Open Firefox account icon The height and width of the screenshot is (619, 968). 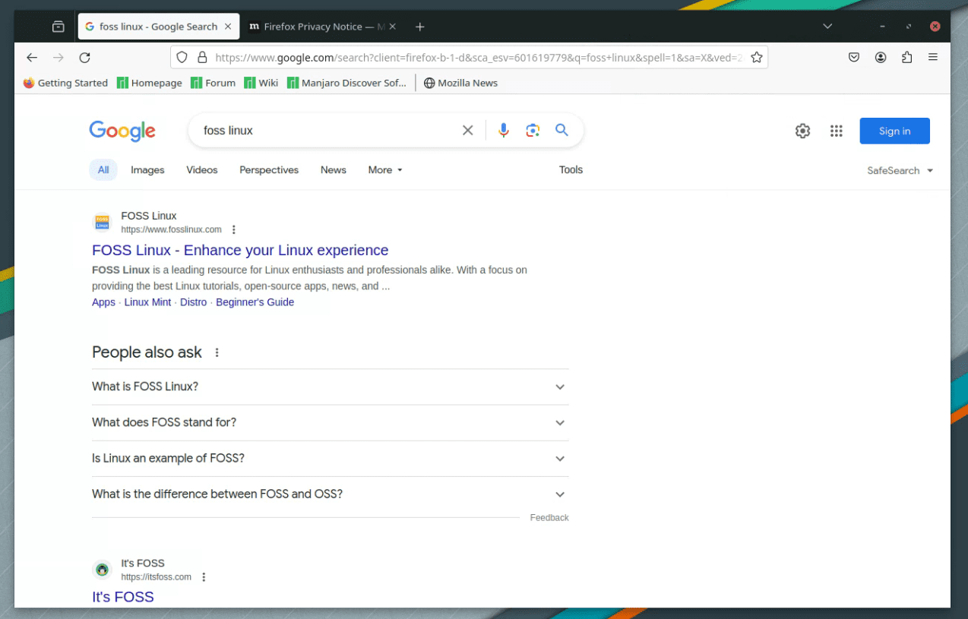click(881, 57)
